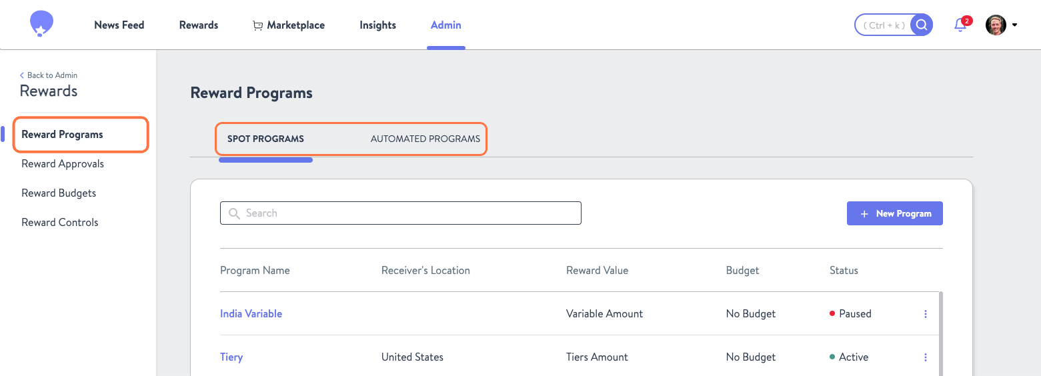This screenshot has width=1041, height=376.
Task: Open Reward Budgets in sidebar
Action: point(59,193)
